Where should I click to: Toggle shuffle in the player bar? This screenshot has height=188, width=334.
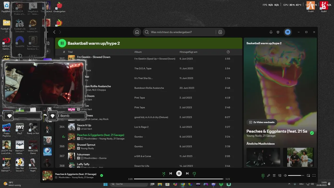[x=164, y=173]
